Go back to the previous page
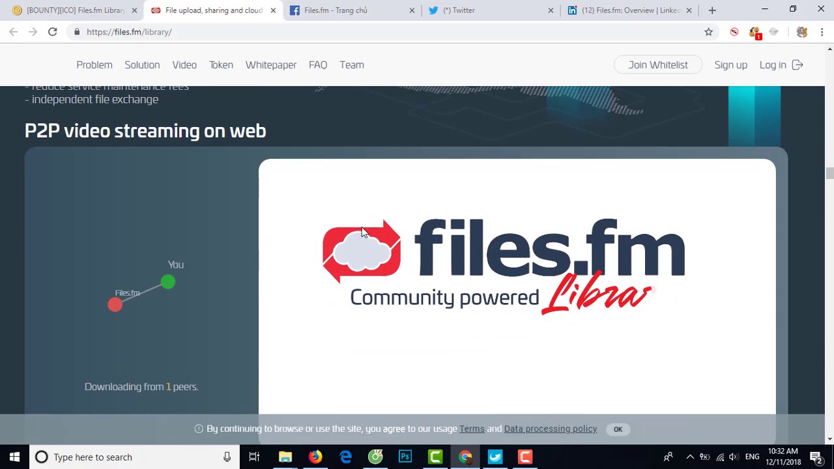The image size is (834, 469). pos(13,32)
